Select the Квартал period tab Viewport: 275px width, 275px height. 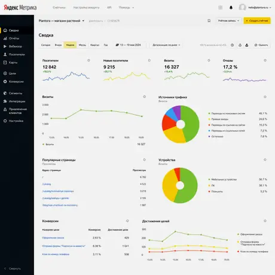(x=94, y=45)
